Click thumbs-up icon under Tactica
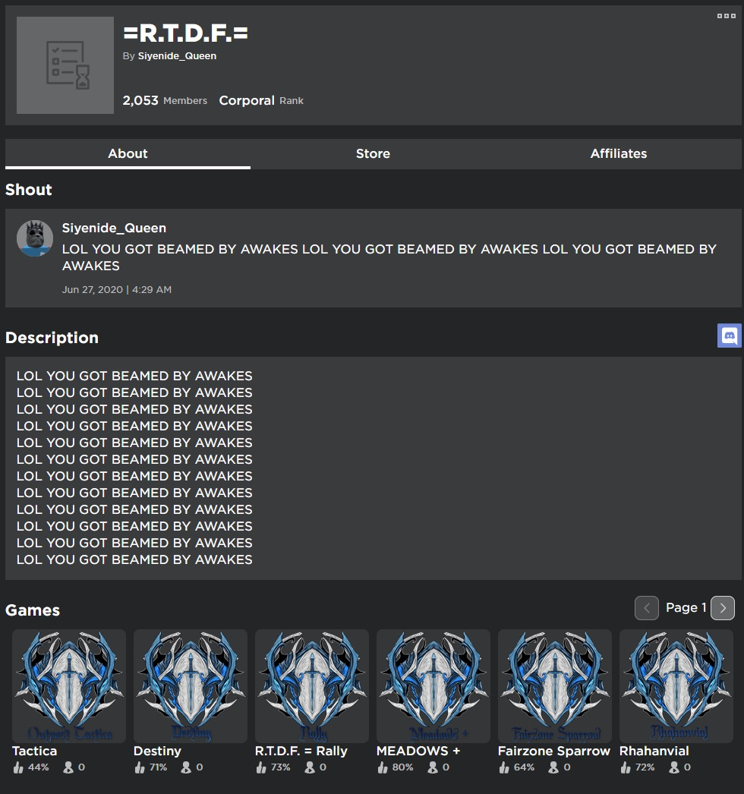The image size is (744, 794). click(x=18, y=767)
